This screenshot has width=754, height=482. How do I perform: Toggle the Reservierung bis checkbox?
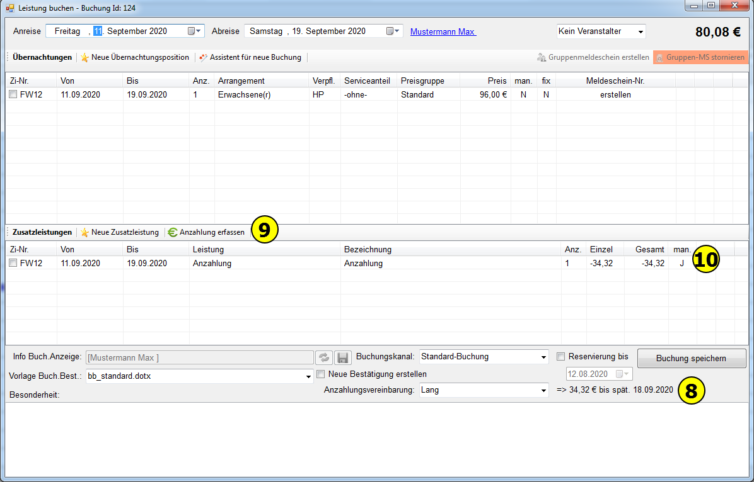coord(560,357)
